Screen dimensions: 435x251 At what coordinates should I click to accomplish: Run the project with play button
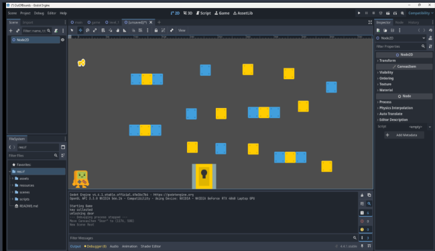click(x=359, y=13)
